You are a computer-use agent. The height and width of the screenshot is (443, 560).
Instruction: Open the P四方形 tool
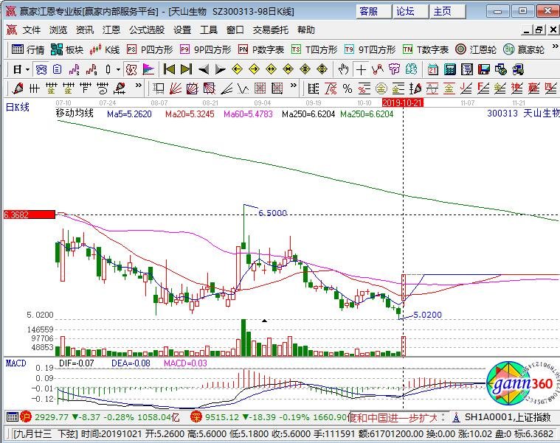[x=150, y=49]
